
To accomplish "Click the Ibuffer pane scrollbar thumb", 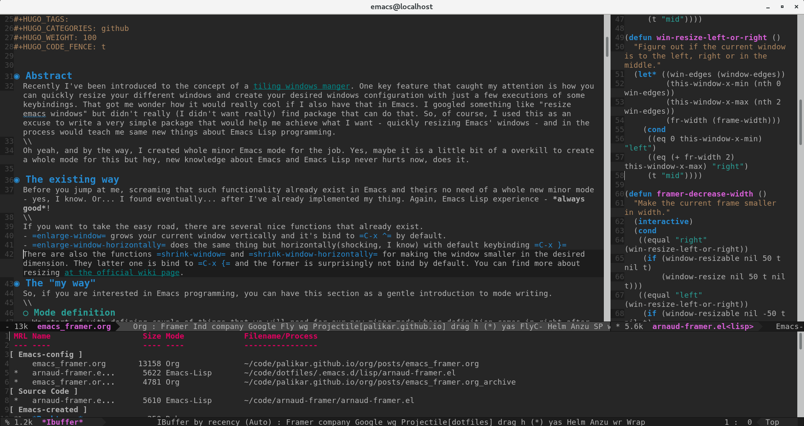I will tap(801, 341).
